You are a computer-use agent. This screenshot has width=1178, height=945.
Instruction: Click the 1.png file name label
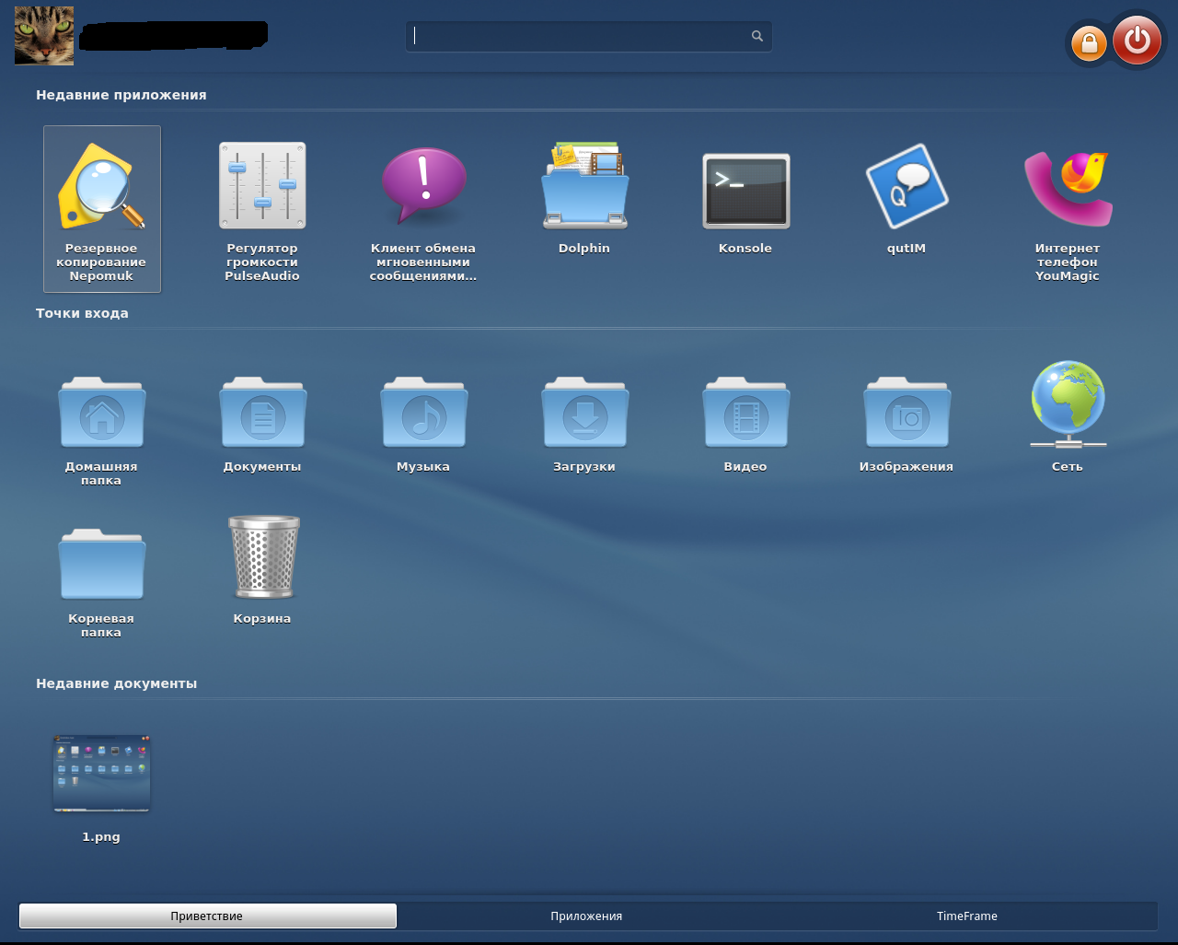(x=101, y=837)
